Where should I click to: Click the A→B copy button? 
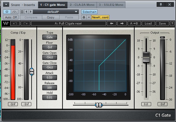coord(134,24)
